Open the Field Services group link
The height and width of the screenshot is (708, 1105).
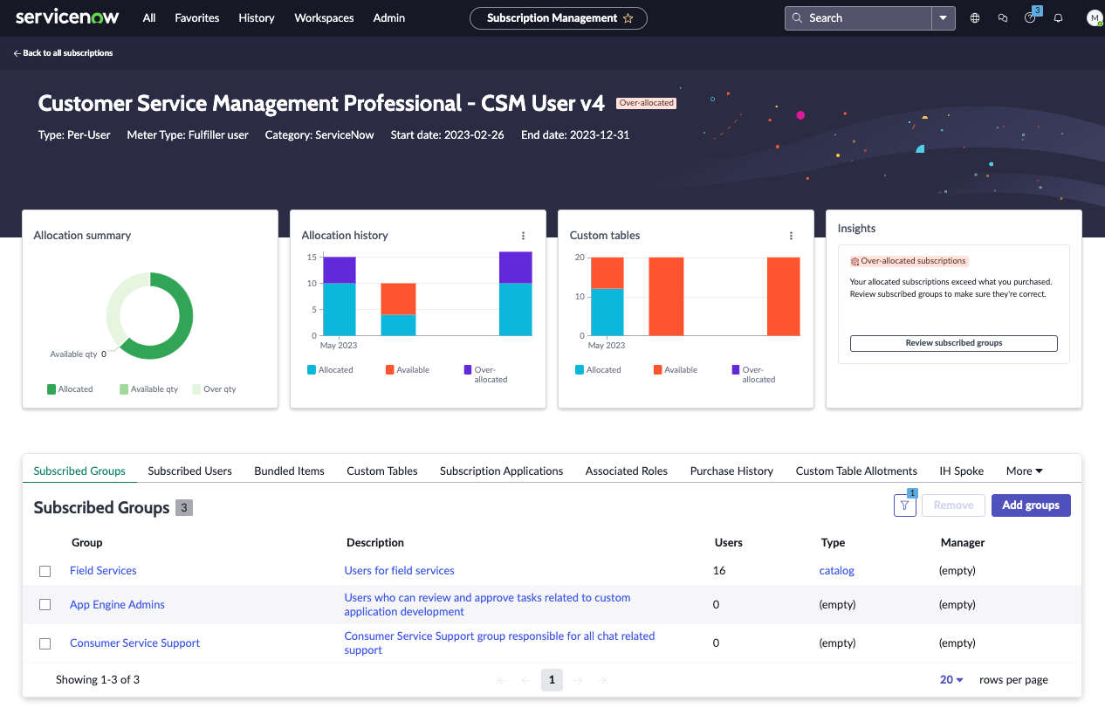pyautogui.click(x=103, y=571)
